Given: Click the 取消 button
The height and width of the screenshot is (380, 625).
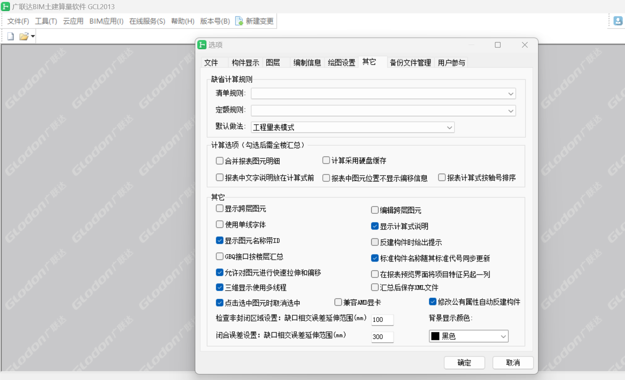Looking at the screenshot, I should pyautogui.click(x=513, y=363).
